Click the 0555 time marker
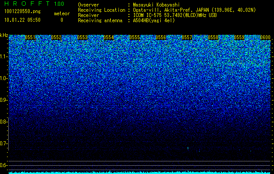The height and width of the screenshot is (174, 274). coord(135,37)
